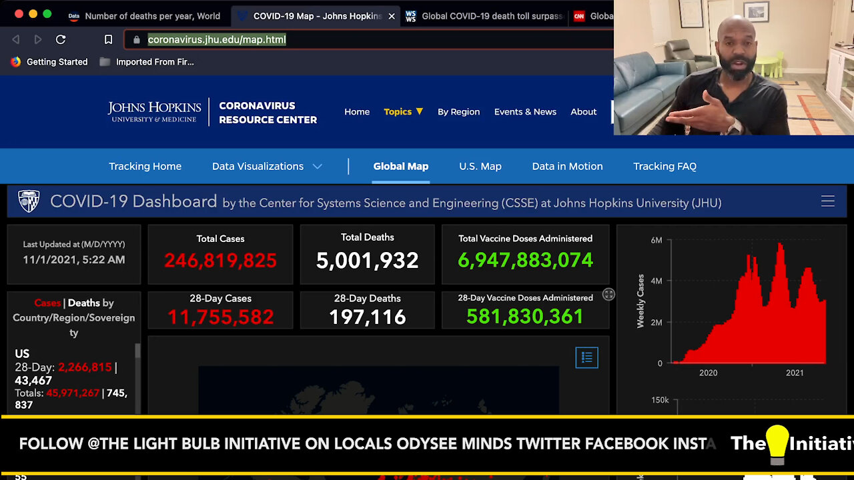Open the dashboard hamburger menu
854x480 pixels.
point(828,201)
